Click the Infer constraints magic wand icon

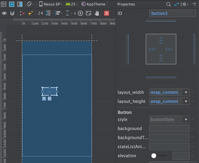tap(30, 13)
